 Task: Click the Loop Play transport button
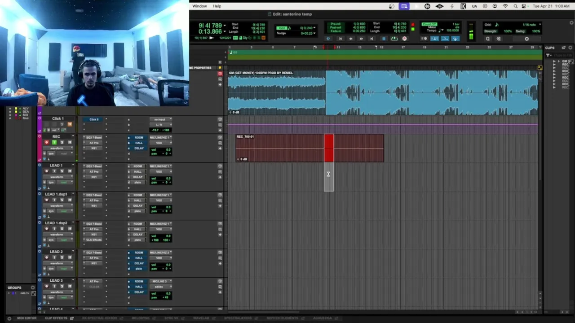[394, 39]
